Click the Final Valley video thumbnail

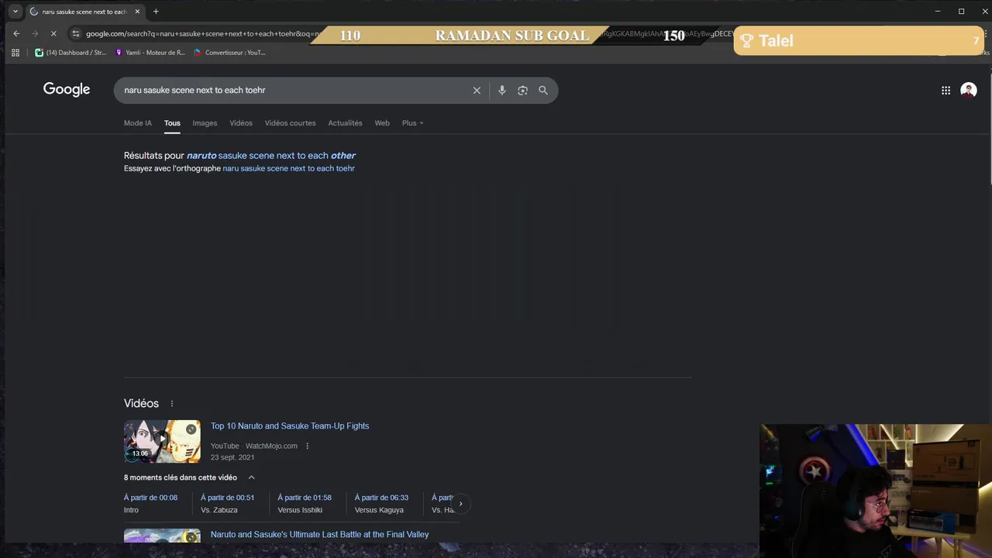[162, 536]
